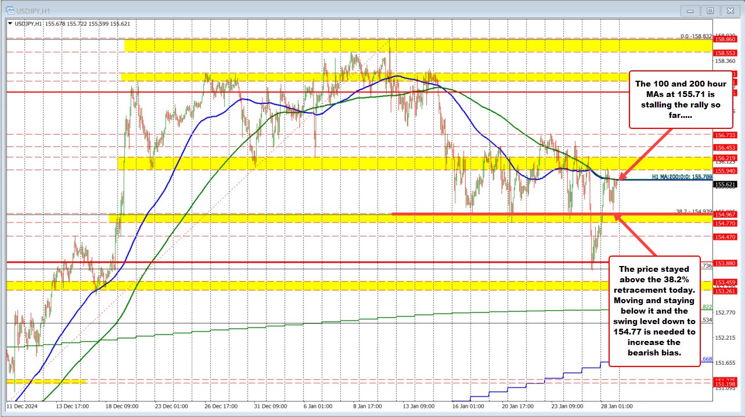Click the yellow resistance zone near 156.219
745x417 pixels.
290,161
